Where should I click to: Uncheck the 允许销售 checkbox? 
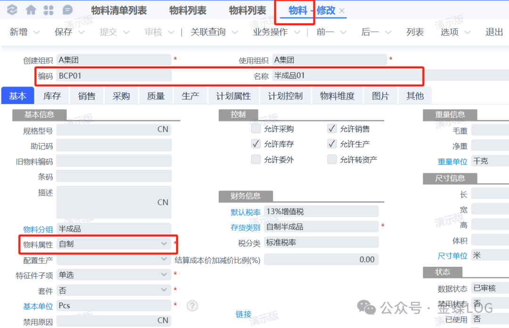click(332, 129)
